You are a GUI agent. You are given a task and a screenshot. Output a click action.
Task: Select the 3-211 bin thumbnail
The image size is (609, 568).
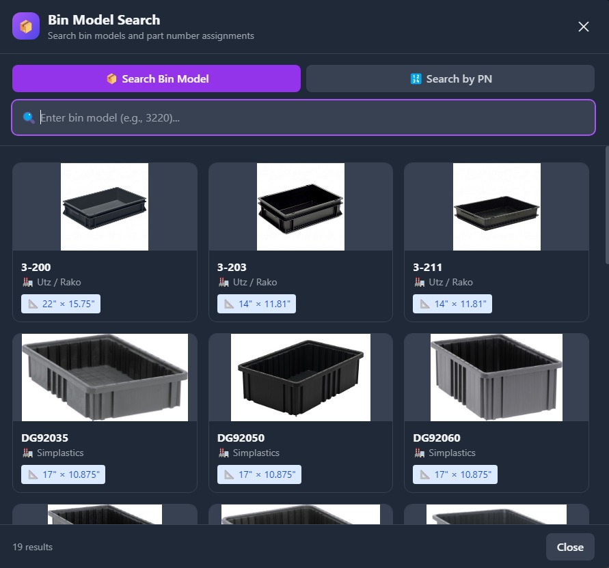click(496, 207)
